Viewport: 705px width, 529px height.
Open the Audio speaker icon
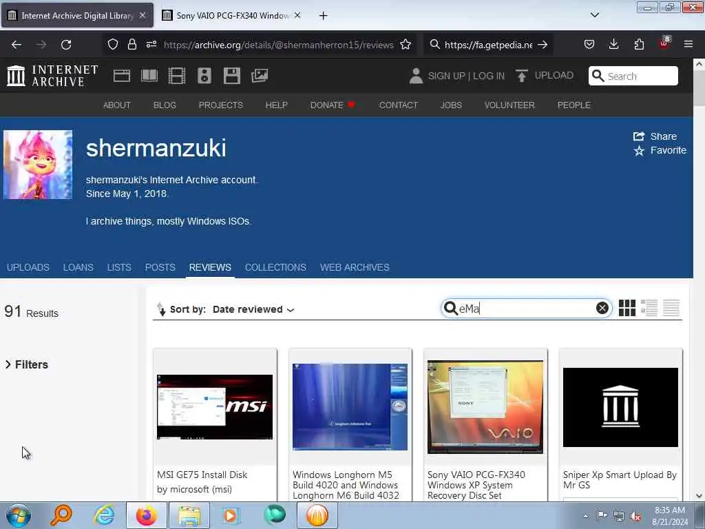(x=204, y=76)
